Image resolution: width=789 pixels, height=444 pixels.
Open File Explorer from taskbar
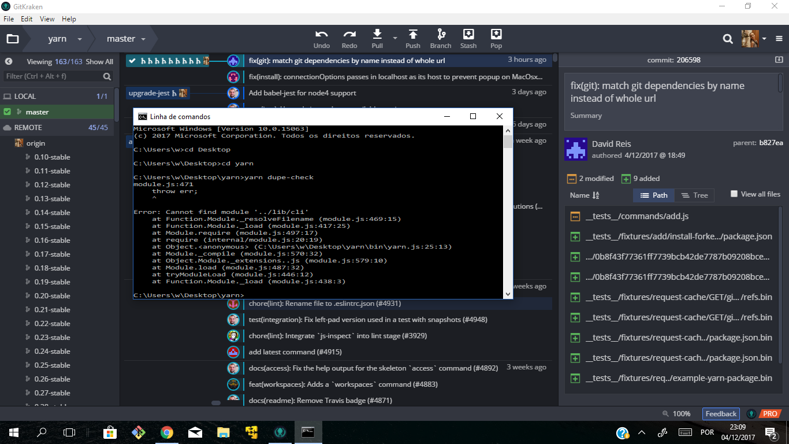coord(223,432)
